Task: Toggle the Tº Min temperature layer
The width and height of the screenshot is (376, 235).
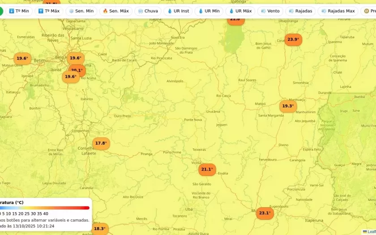Action: 19,11
